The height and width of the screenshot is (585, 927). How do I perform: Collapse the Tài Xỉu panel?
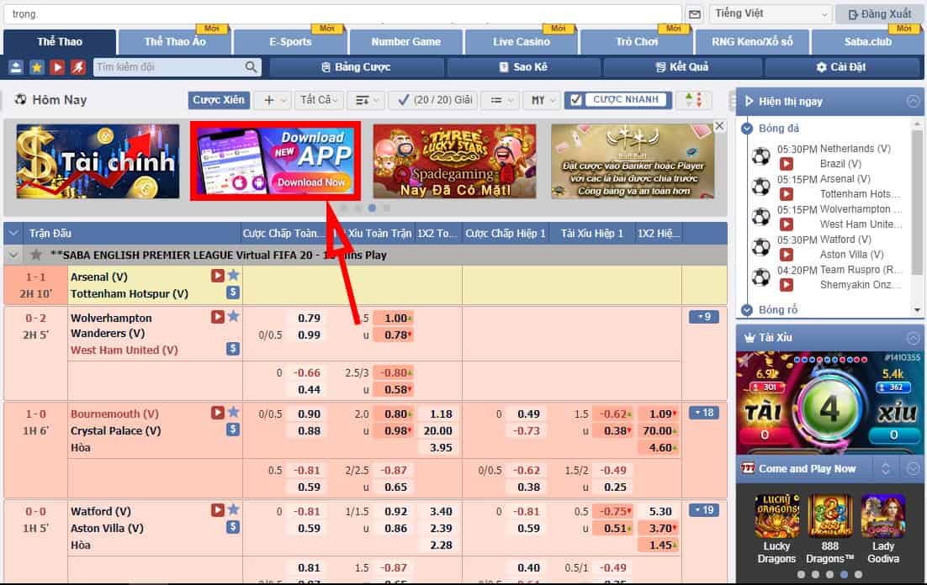(913, 337)
